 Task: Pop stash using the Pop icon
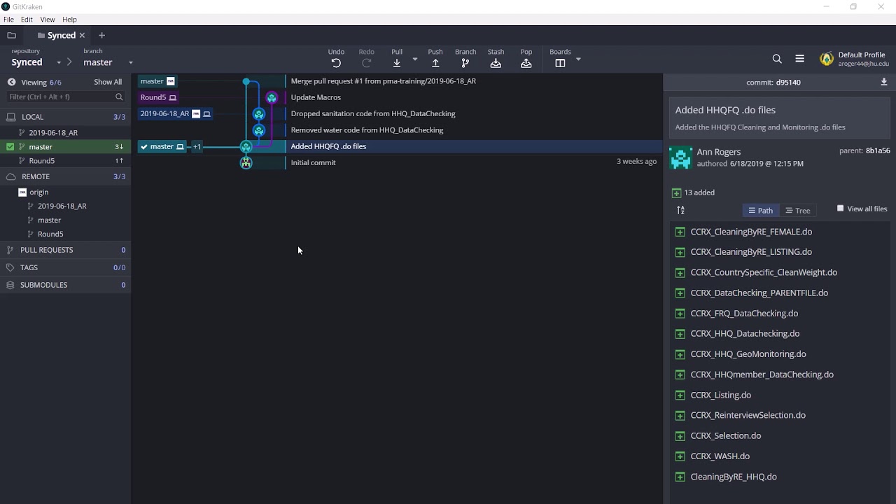pyautogui.click(x=526, y=63)
